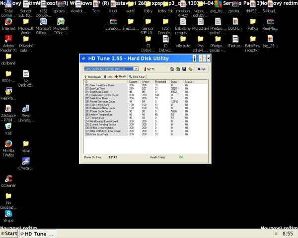Select the (0A) Spin Retry Count row
The image size is (298, 238).
140,105
